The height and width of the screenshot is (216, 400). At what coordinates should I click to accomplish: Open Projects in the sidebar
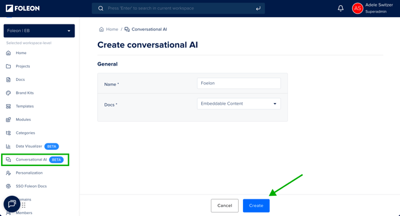(23, 66)
